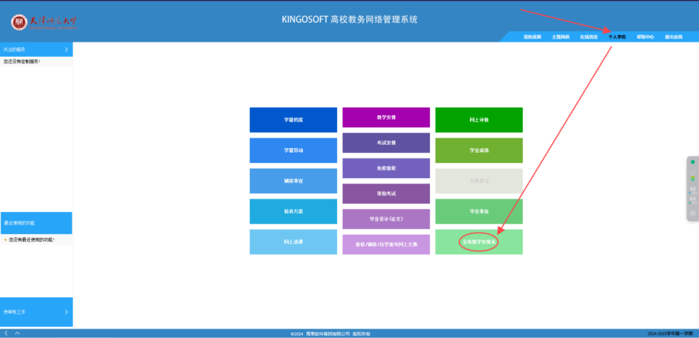The image size is (699, 338).
Task: Click the up arrow icon in bottom bar
Action: click(17, 333)
